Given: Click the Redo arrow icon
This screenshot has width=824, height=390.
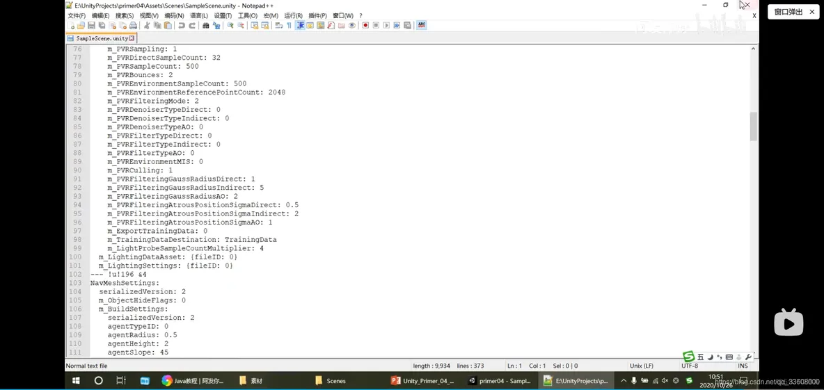Looking at the screenshot, I should pos(192,25).
